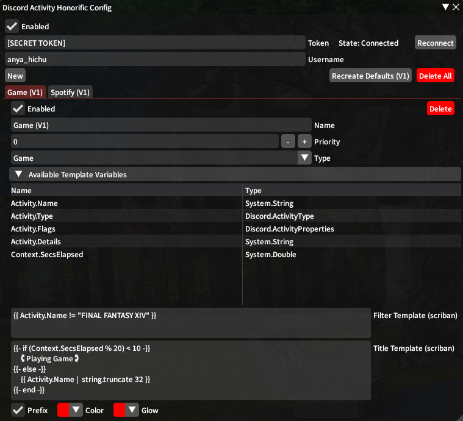Open the Glow picker dropdown arrow
Viewport: 463px width, 421px height.
[x=132, y=410]
